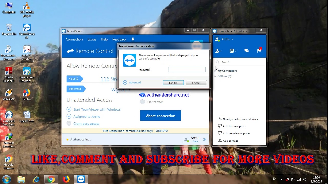The width and height of the screenshot is (328, 184).
Task: Click Add contact
Action: [228, 141]
